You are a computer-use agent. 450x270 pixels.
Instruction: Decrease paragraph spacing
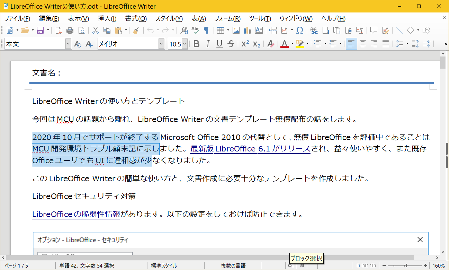pyautogui.click(x=427, y=44)
